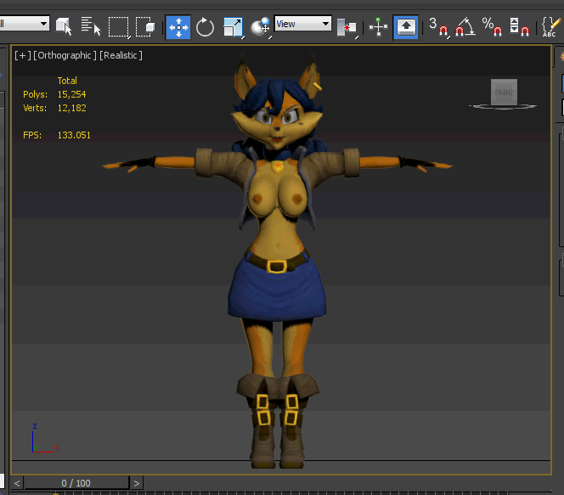The height and width of the screenshot is (495, 564).
Task: Click Polys count 15,254 text
Action: pyautogui.click(x=72, y=94)
